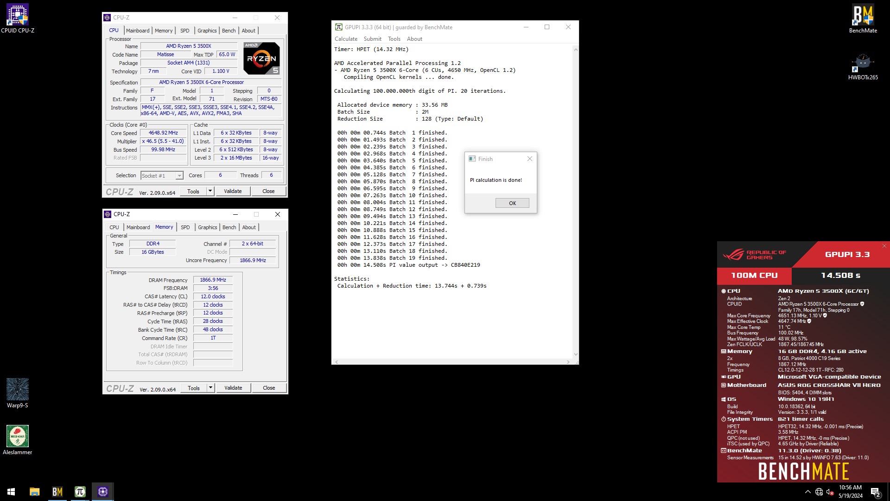Open the BenchMate desktop shortcut
Viewport: 890px width, 501px height.
point(863,19)
